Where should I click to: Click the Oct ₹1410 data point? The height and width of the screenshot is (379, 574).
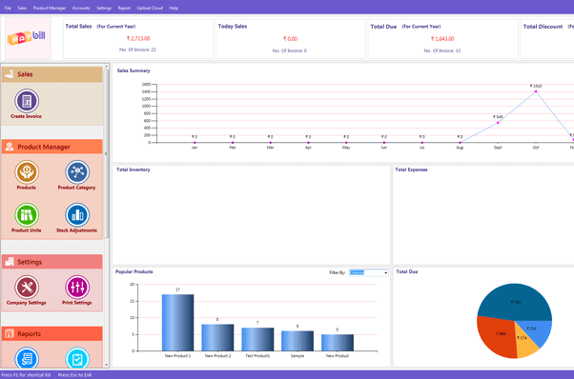tap(536, 91)
